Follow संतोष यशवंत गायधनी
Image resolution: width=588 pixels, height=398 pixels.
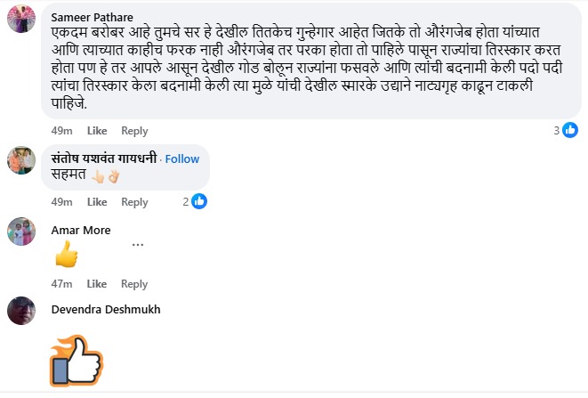(x=181, y=158)
